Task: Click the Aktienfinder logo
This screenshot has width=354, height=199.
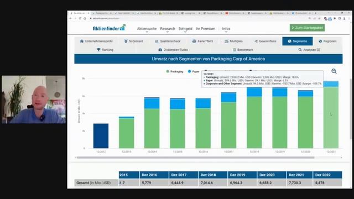Action: point(109,28)
